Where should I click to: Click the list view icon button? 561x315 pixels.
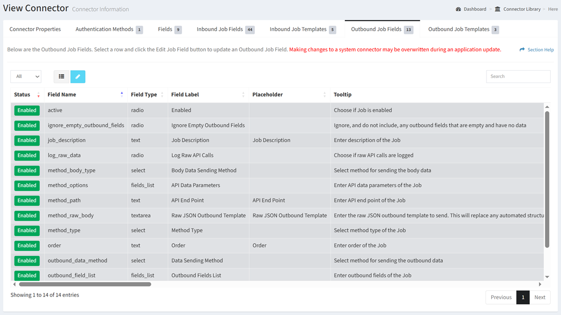pos(61,76)
